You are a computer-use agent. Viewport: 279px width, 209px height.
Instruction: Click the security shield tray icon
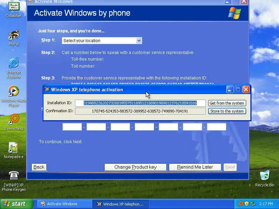coord(247,204)
